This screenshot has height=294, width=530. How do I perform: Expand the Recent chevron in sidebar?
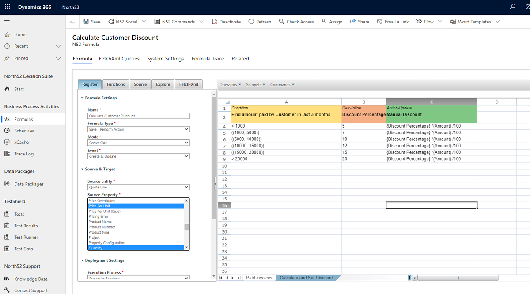click(x=58, y=46)
